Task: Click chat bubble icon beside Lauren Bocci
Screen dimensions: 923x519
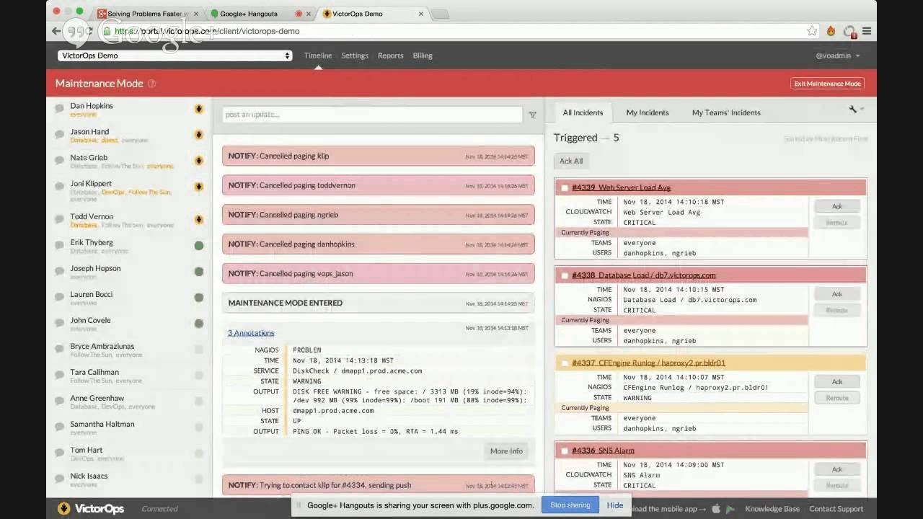Action: 60,297
